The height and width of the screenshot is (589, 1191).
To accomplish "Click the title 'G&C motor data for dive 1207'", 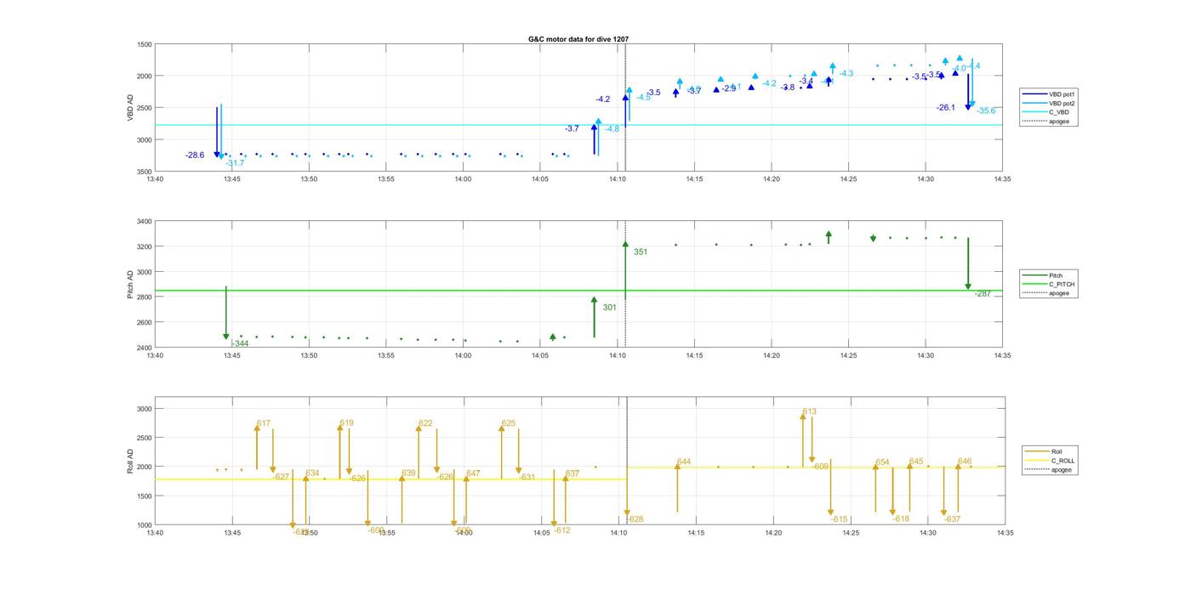I will pos(578,39).
